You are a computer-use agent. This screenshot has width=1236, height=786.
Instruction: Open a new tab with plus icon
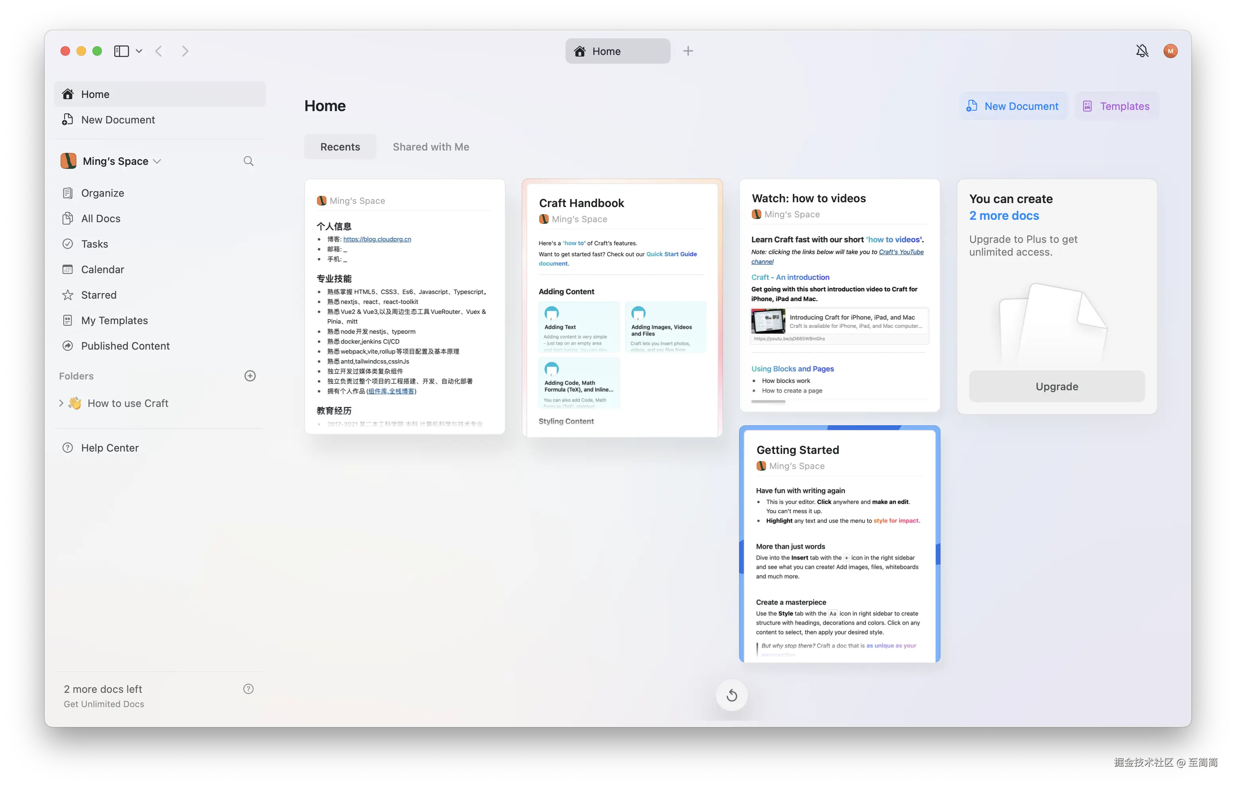[688, 51]
